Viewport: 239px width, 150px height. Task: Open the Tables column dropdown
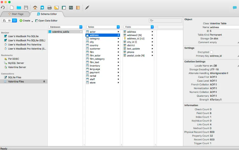pyautogui.click(x=103, y=27)
